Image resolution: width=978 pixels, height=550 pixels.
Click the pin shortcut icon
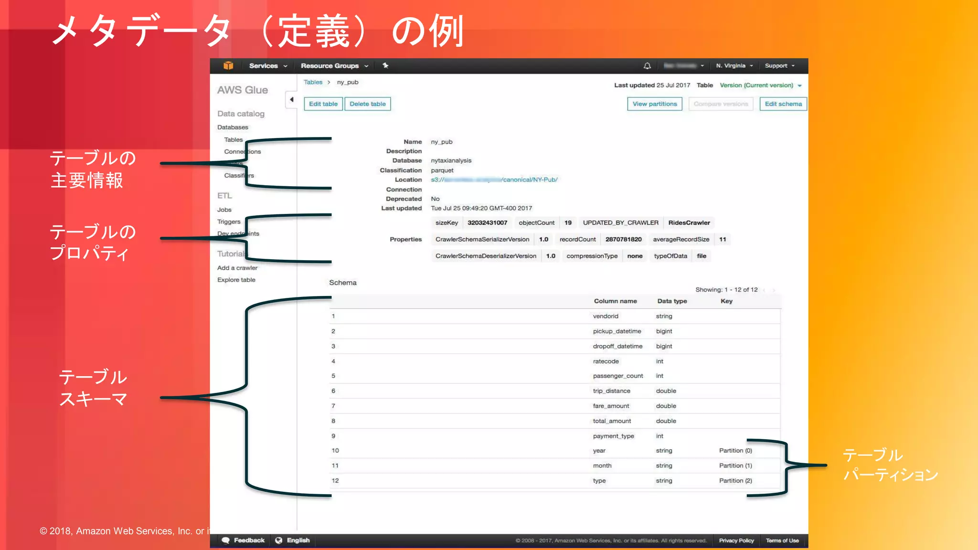pos(385,65)
